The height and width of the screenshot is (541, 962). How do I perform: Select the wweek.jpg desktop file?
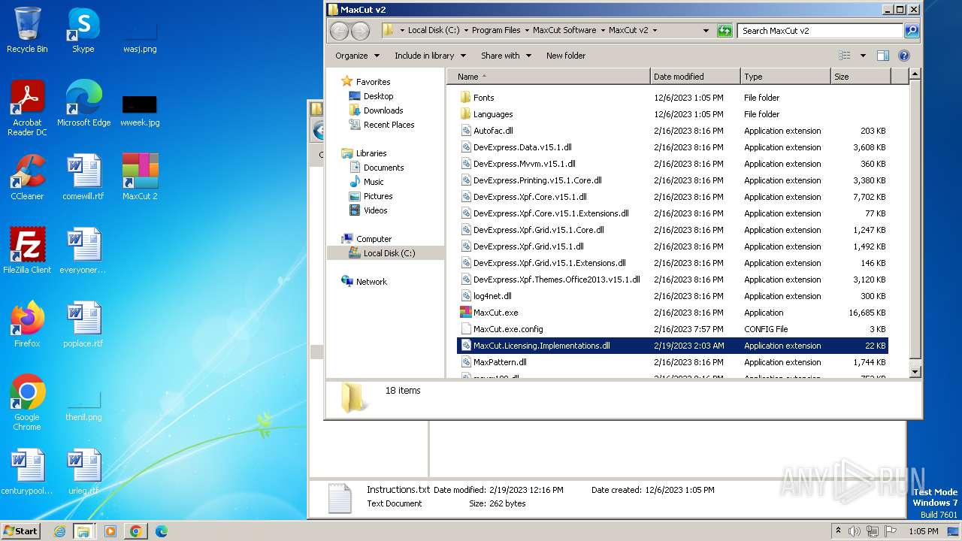[x=140, y=110]
